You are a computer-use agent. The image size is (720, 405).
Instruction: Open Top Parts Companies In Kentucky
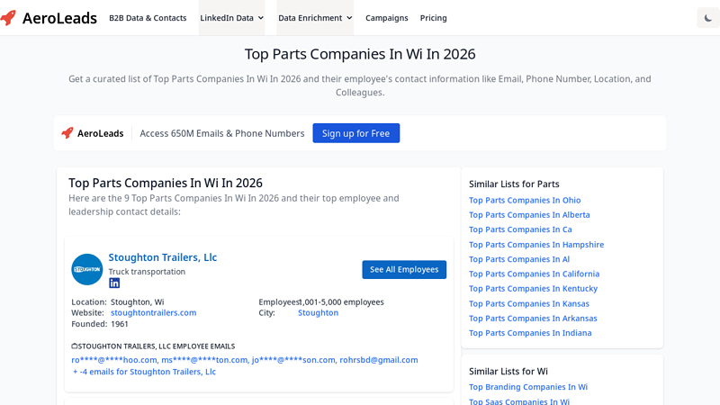pyautogui.click(x=533, y=289)
